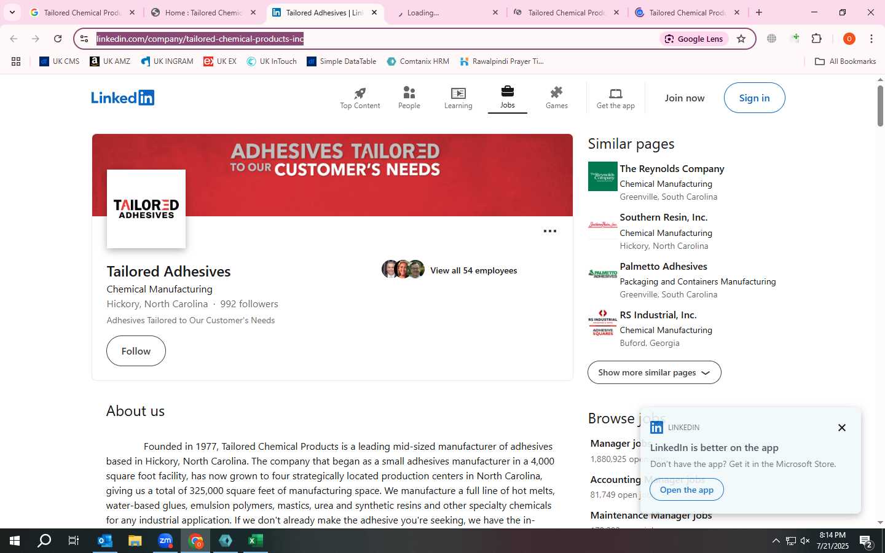
Task: Open File Explorer from the taskbar
Action: tap(135, 541)
